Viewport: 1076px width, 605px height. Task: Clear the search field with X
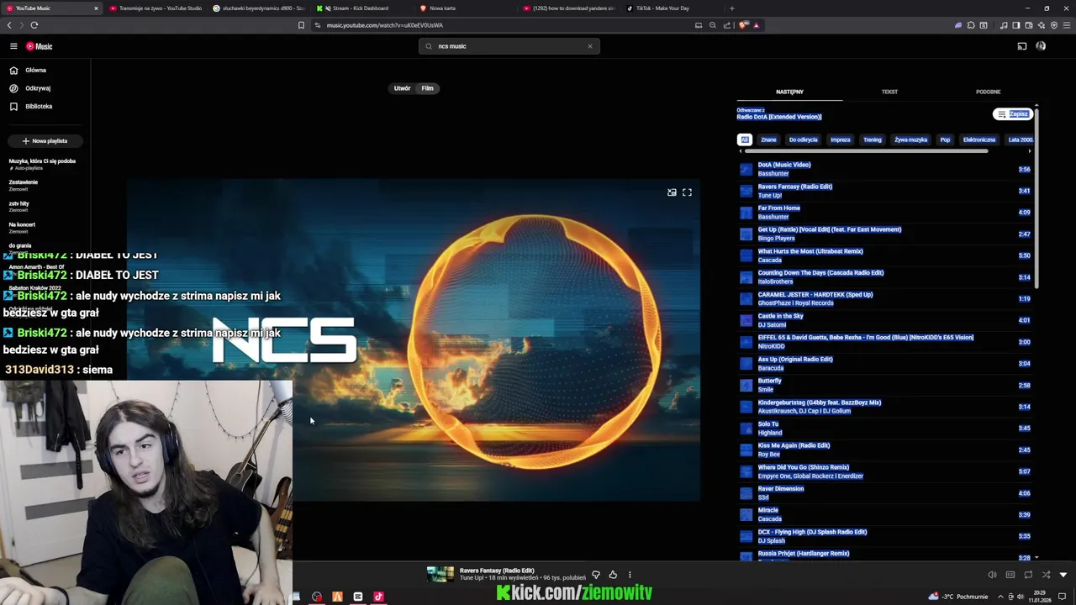pos(590,46)
